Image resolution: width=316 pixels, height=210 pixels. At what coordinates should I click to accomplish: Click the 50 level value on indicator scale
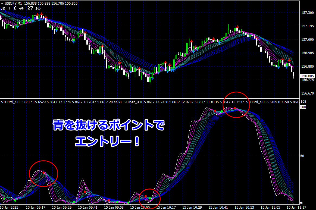(302, 156)
